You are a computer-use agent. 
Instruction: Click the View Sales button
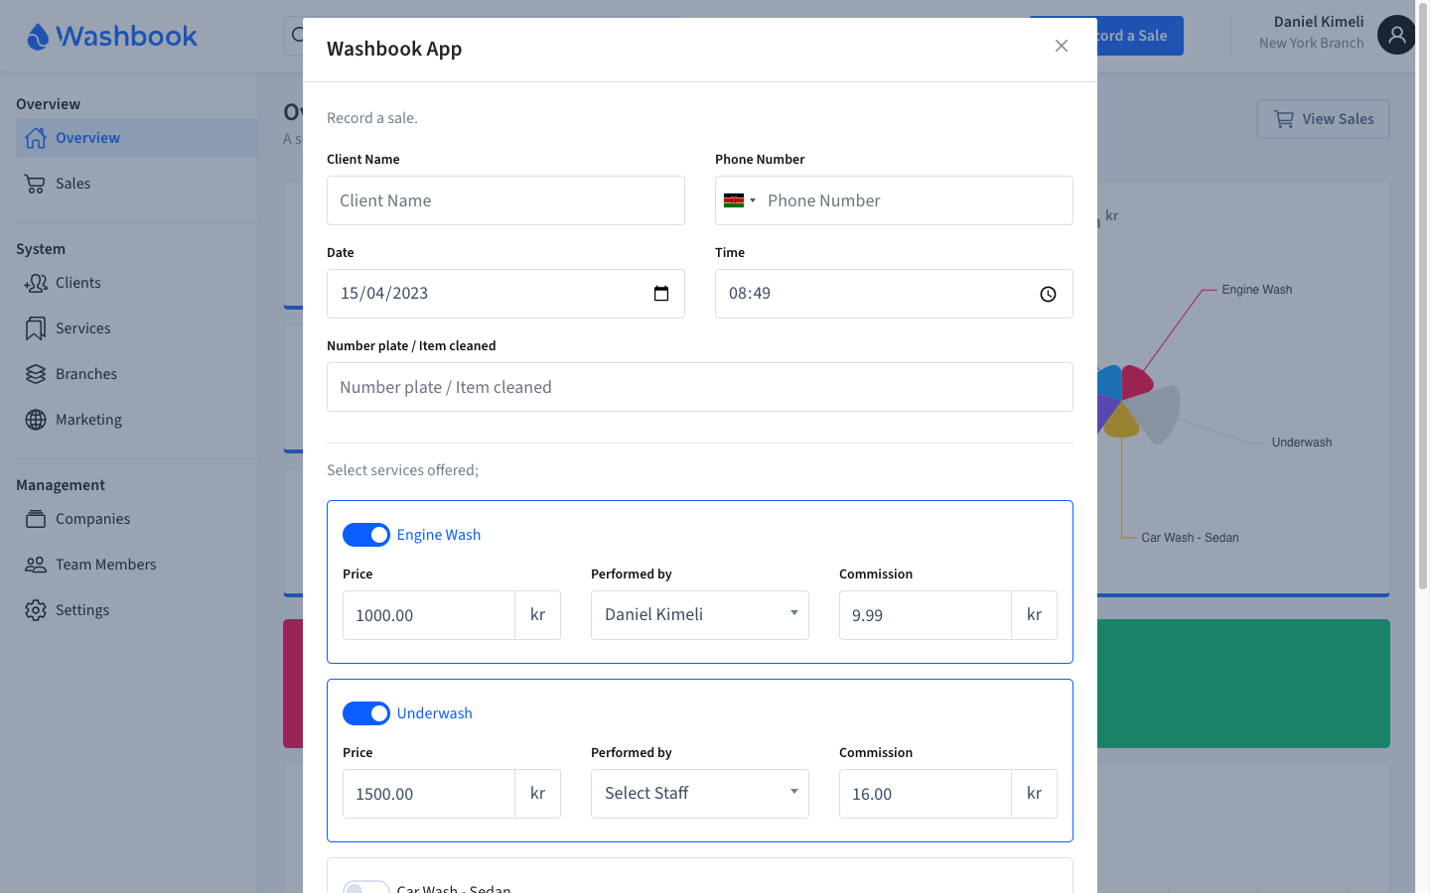1322,118
